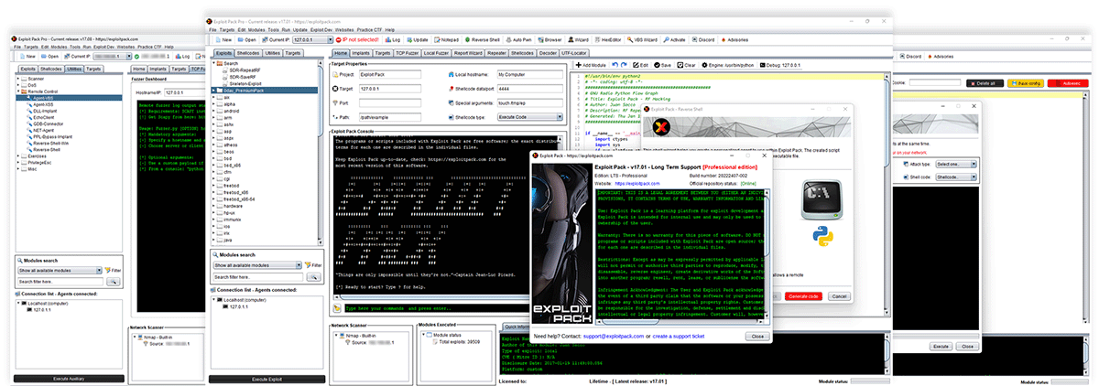The image size is (1099, 386).
Task: Click the Filter icon in left background window
Action: click(x=113, y=271)
